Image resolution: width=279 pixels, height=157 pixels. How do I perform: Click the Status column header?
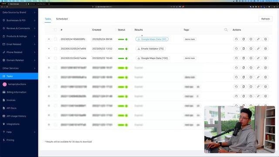[x=122, y=30]
